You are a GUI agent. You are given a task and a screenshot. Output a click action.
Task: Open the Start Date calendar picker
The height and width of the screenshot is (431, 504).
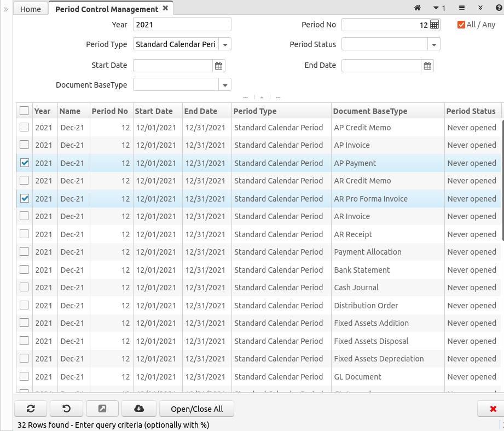218,66
